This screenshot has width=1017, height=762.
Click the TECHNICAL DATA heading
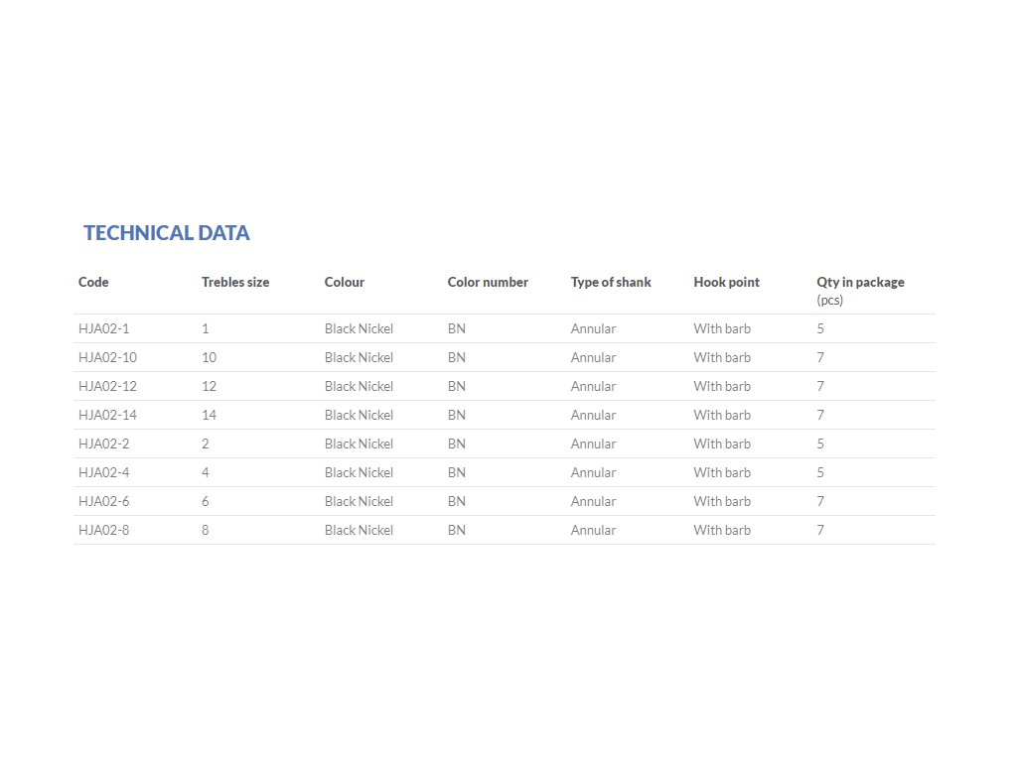(x=166, y=233)
